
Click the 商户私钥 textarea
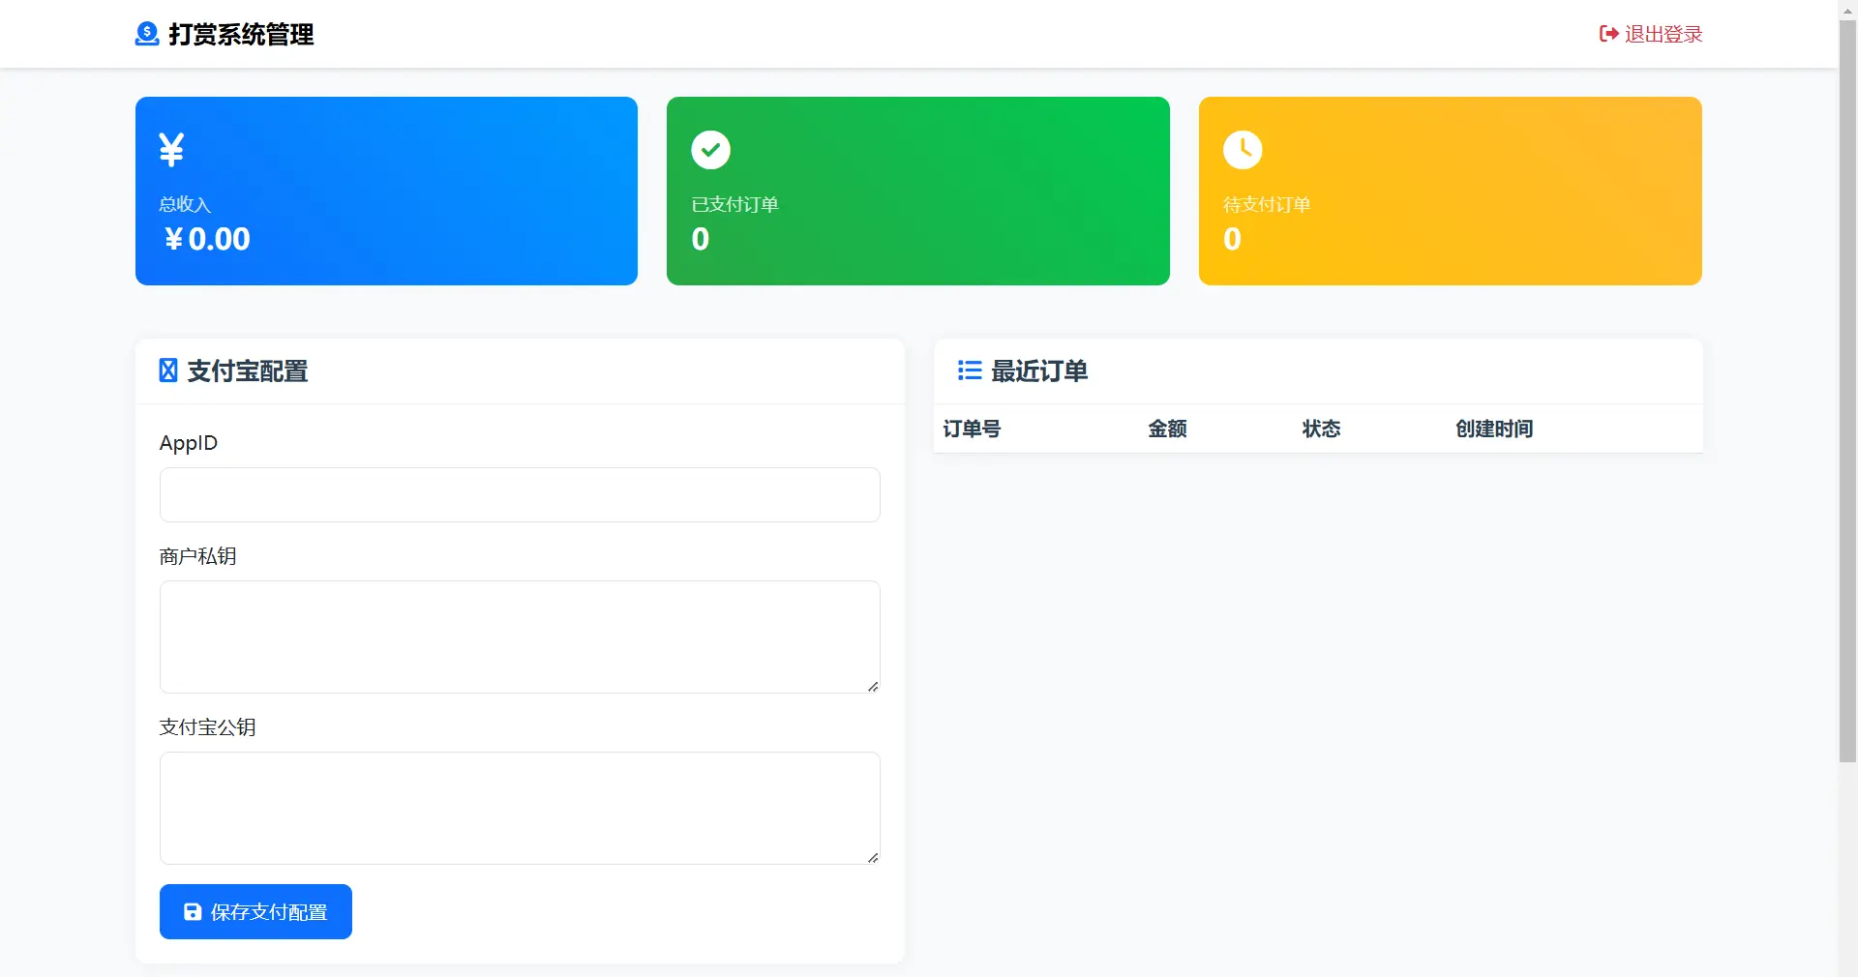tap(519, 636)
